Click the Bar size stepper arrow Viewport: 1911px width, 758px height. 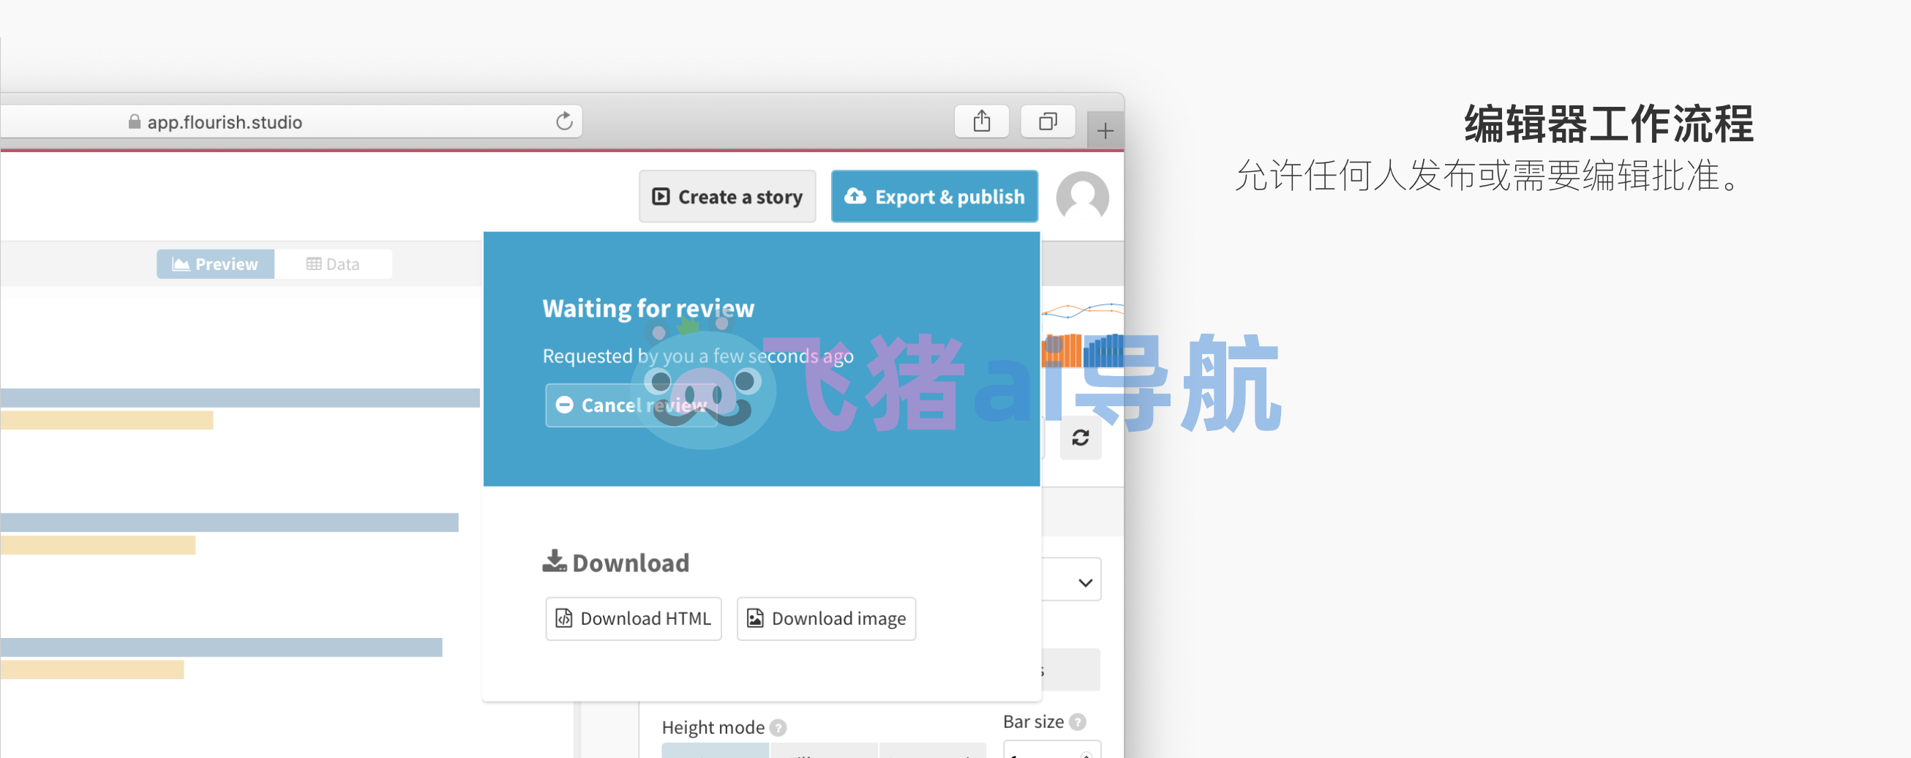click(1085, 754)
